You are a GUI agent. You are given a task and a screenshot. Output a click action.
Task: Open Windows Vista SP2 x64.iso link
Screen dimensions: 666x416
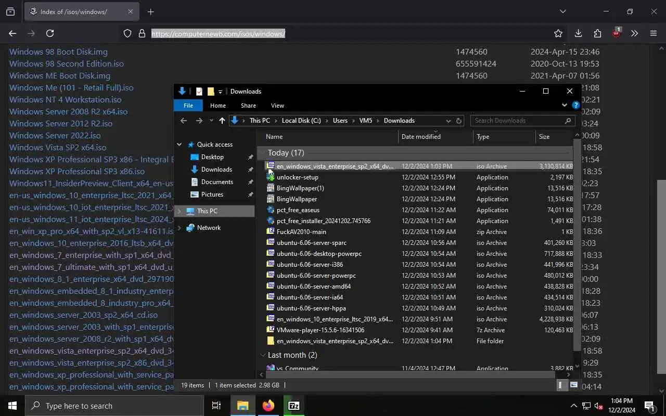(58, 148)
